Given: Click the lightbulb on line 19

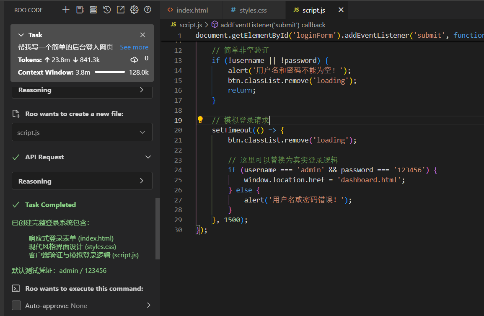Looking at the screenshot, I should coord(200,120).
